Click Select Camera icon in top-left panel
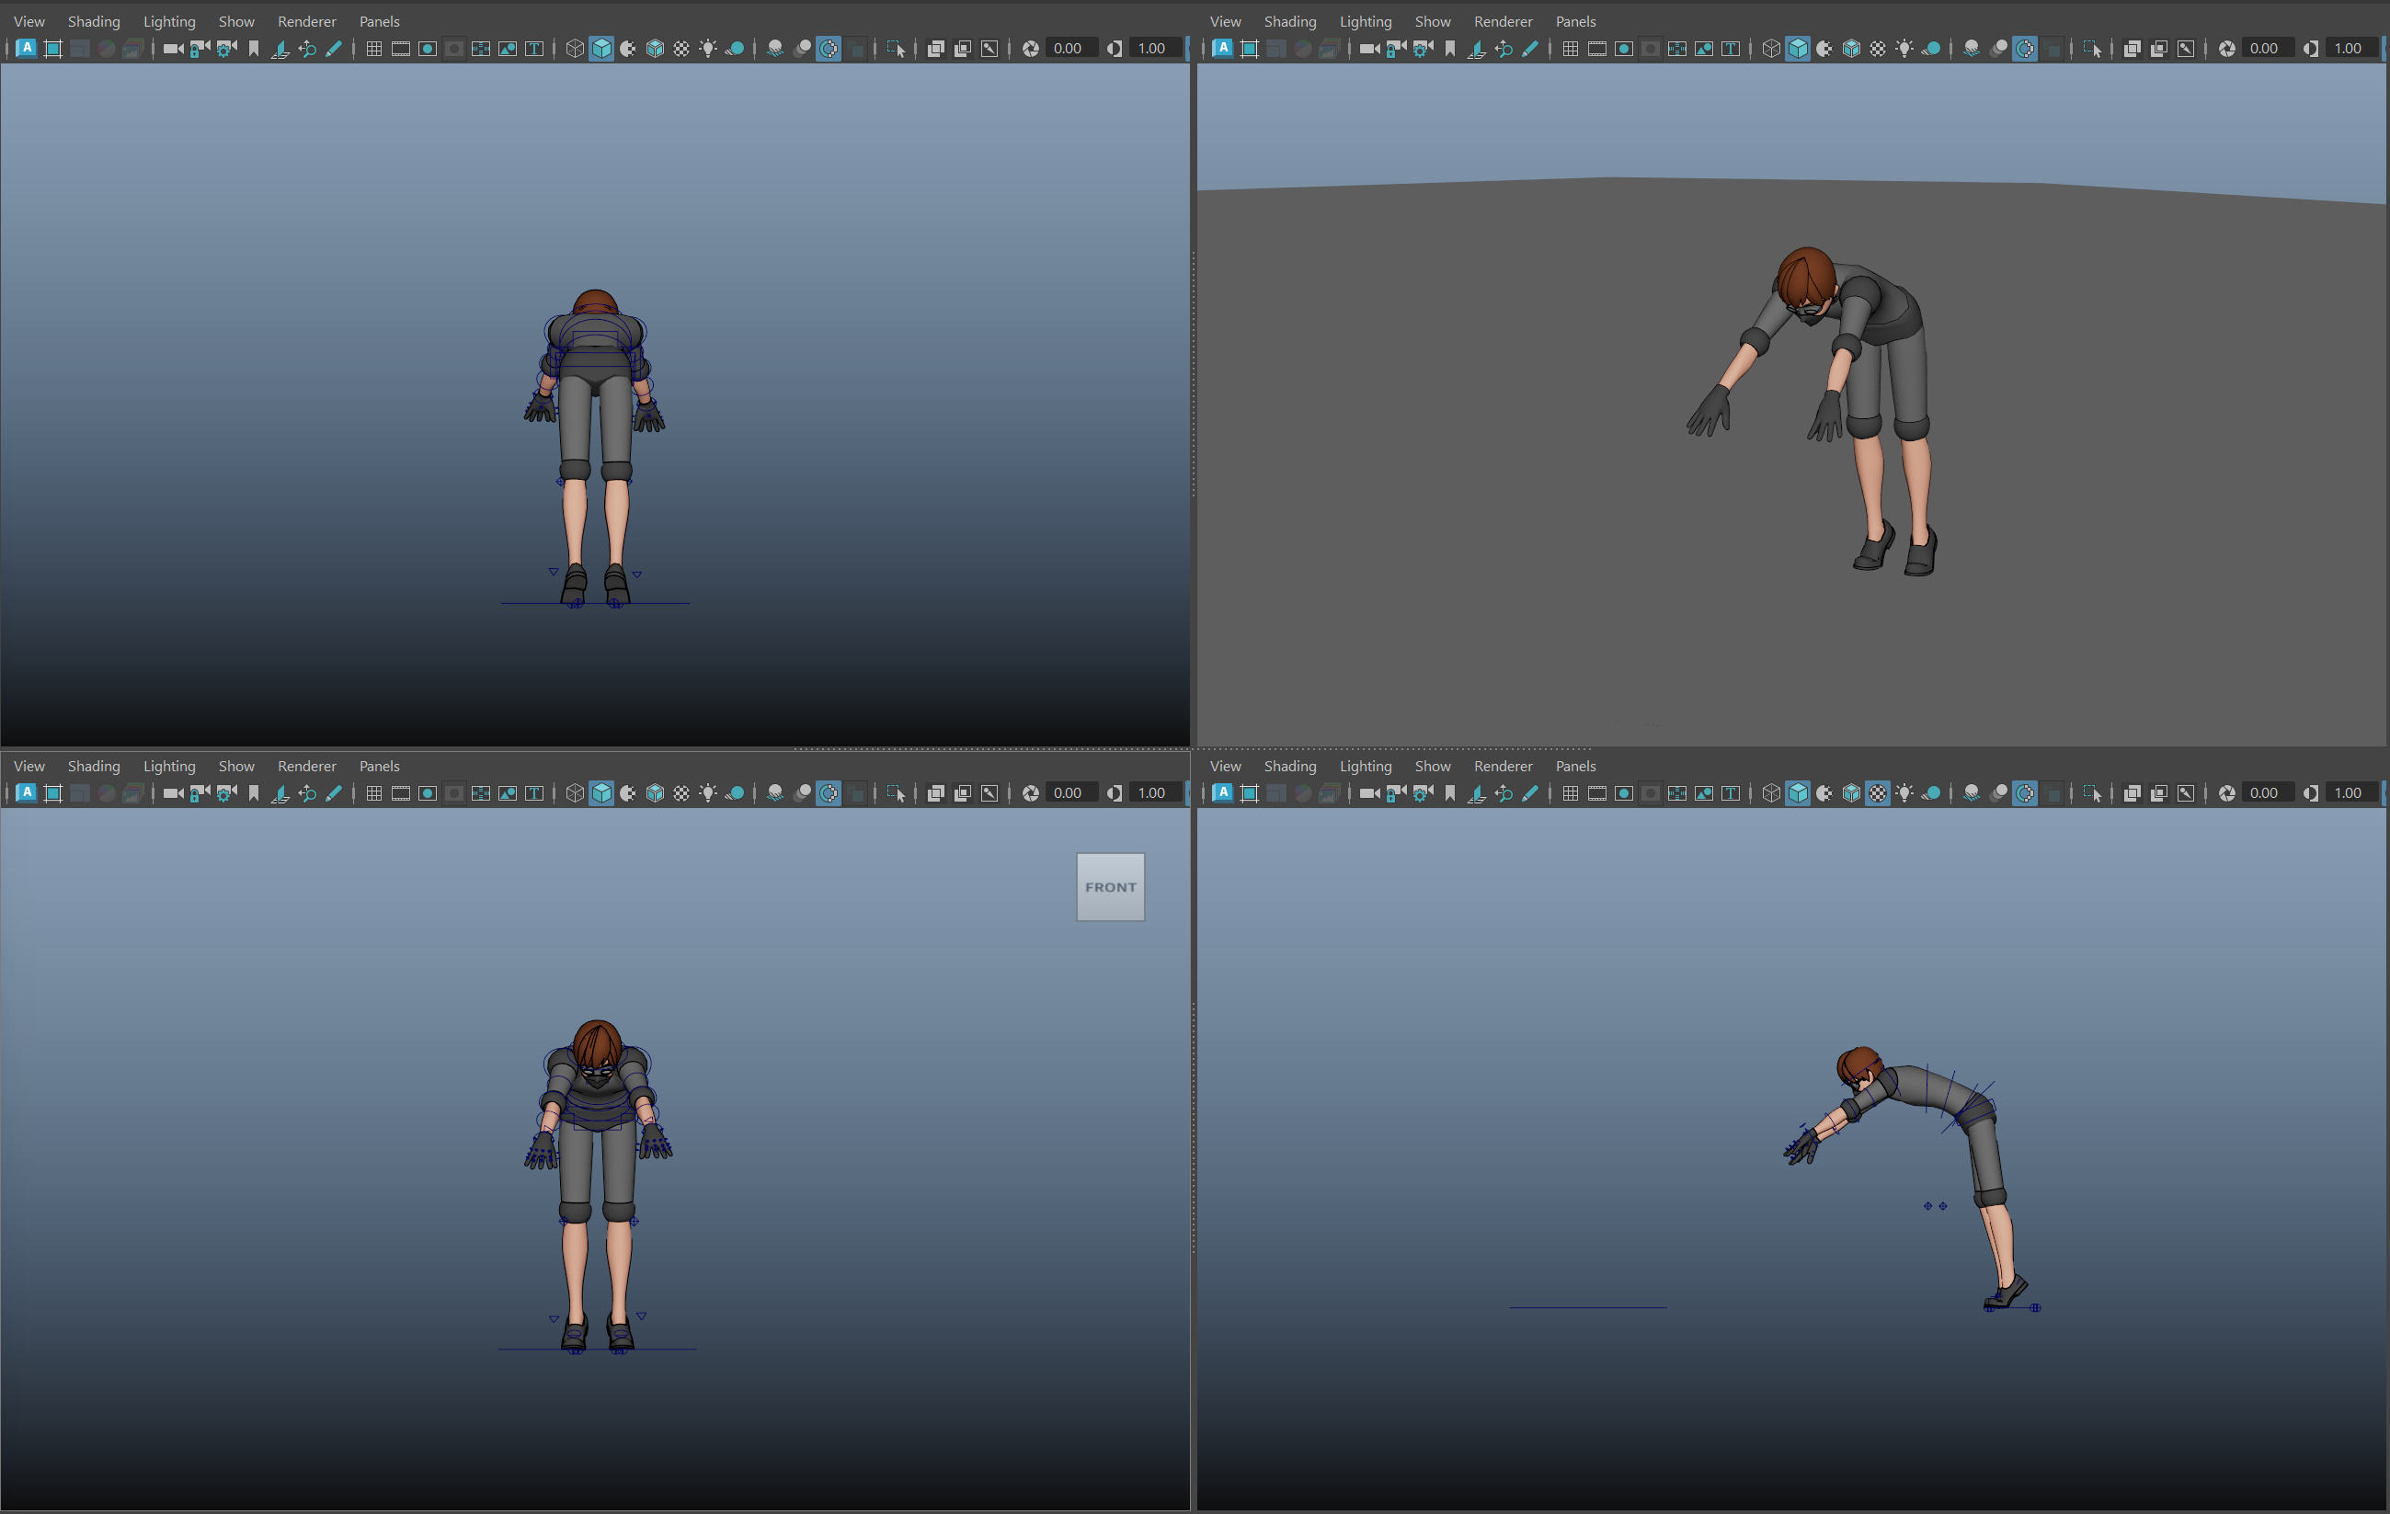This screenshot has height=1514, width=2390. point(173,48)
